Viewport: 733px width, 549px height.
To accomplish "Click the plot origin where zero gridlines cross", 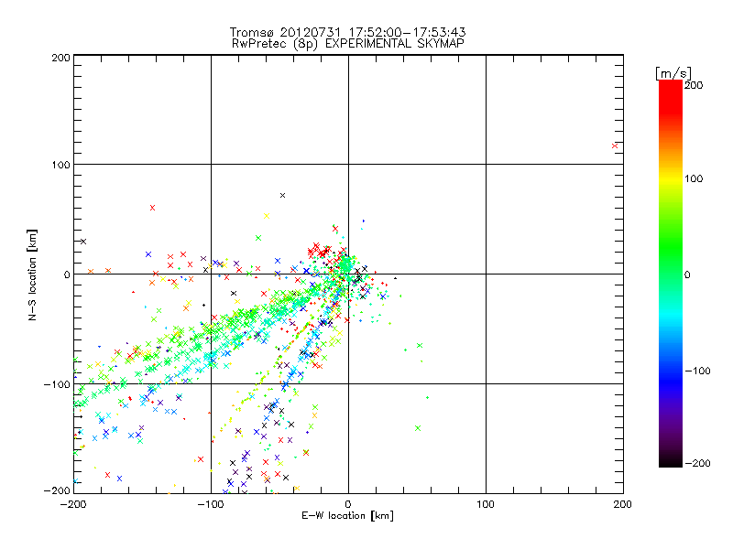I will pos(348,274).
